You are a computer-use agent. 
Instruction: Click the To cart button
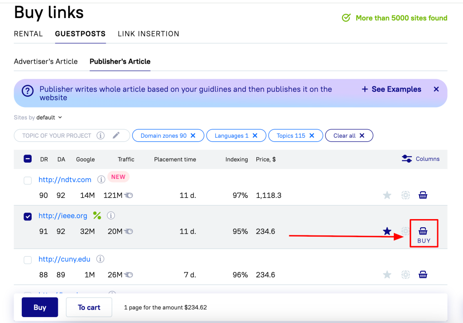(89, 307)
